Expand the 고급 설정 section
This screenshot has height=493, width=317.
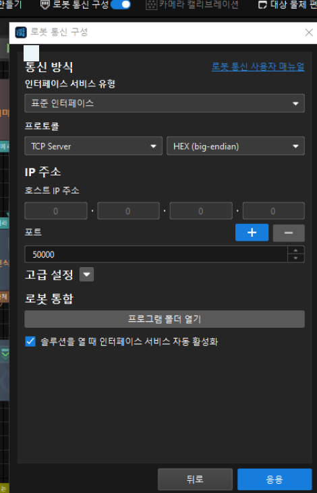point(86,274)
